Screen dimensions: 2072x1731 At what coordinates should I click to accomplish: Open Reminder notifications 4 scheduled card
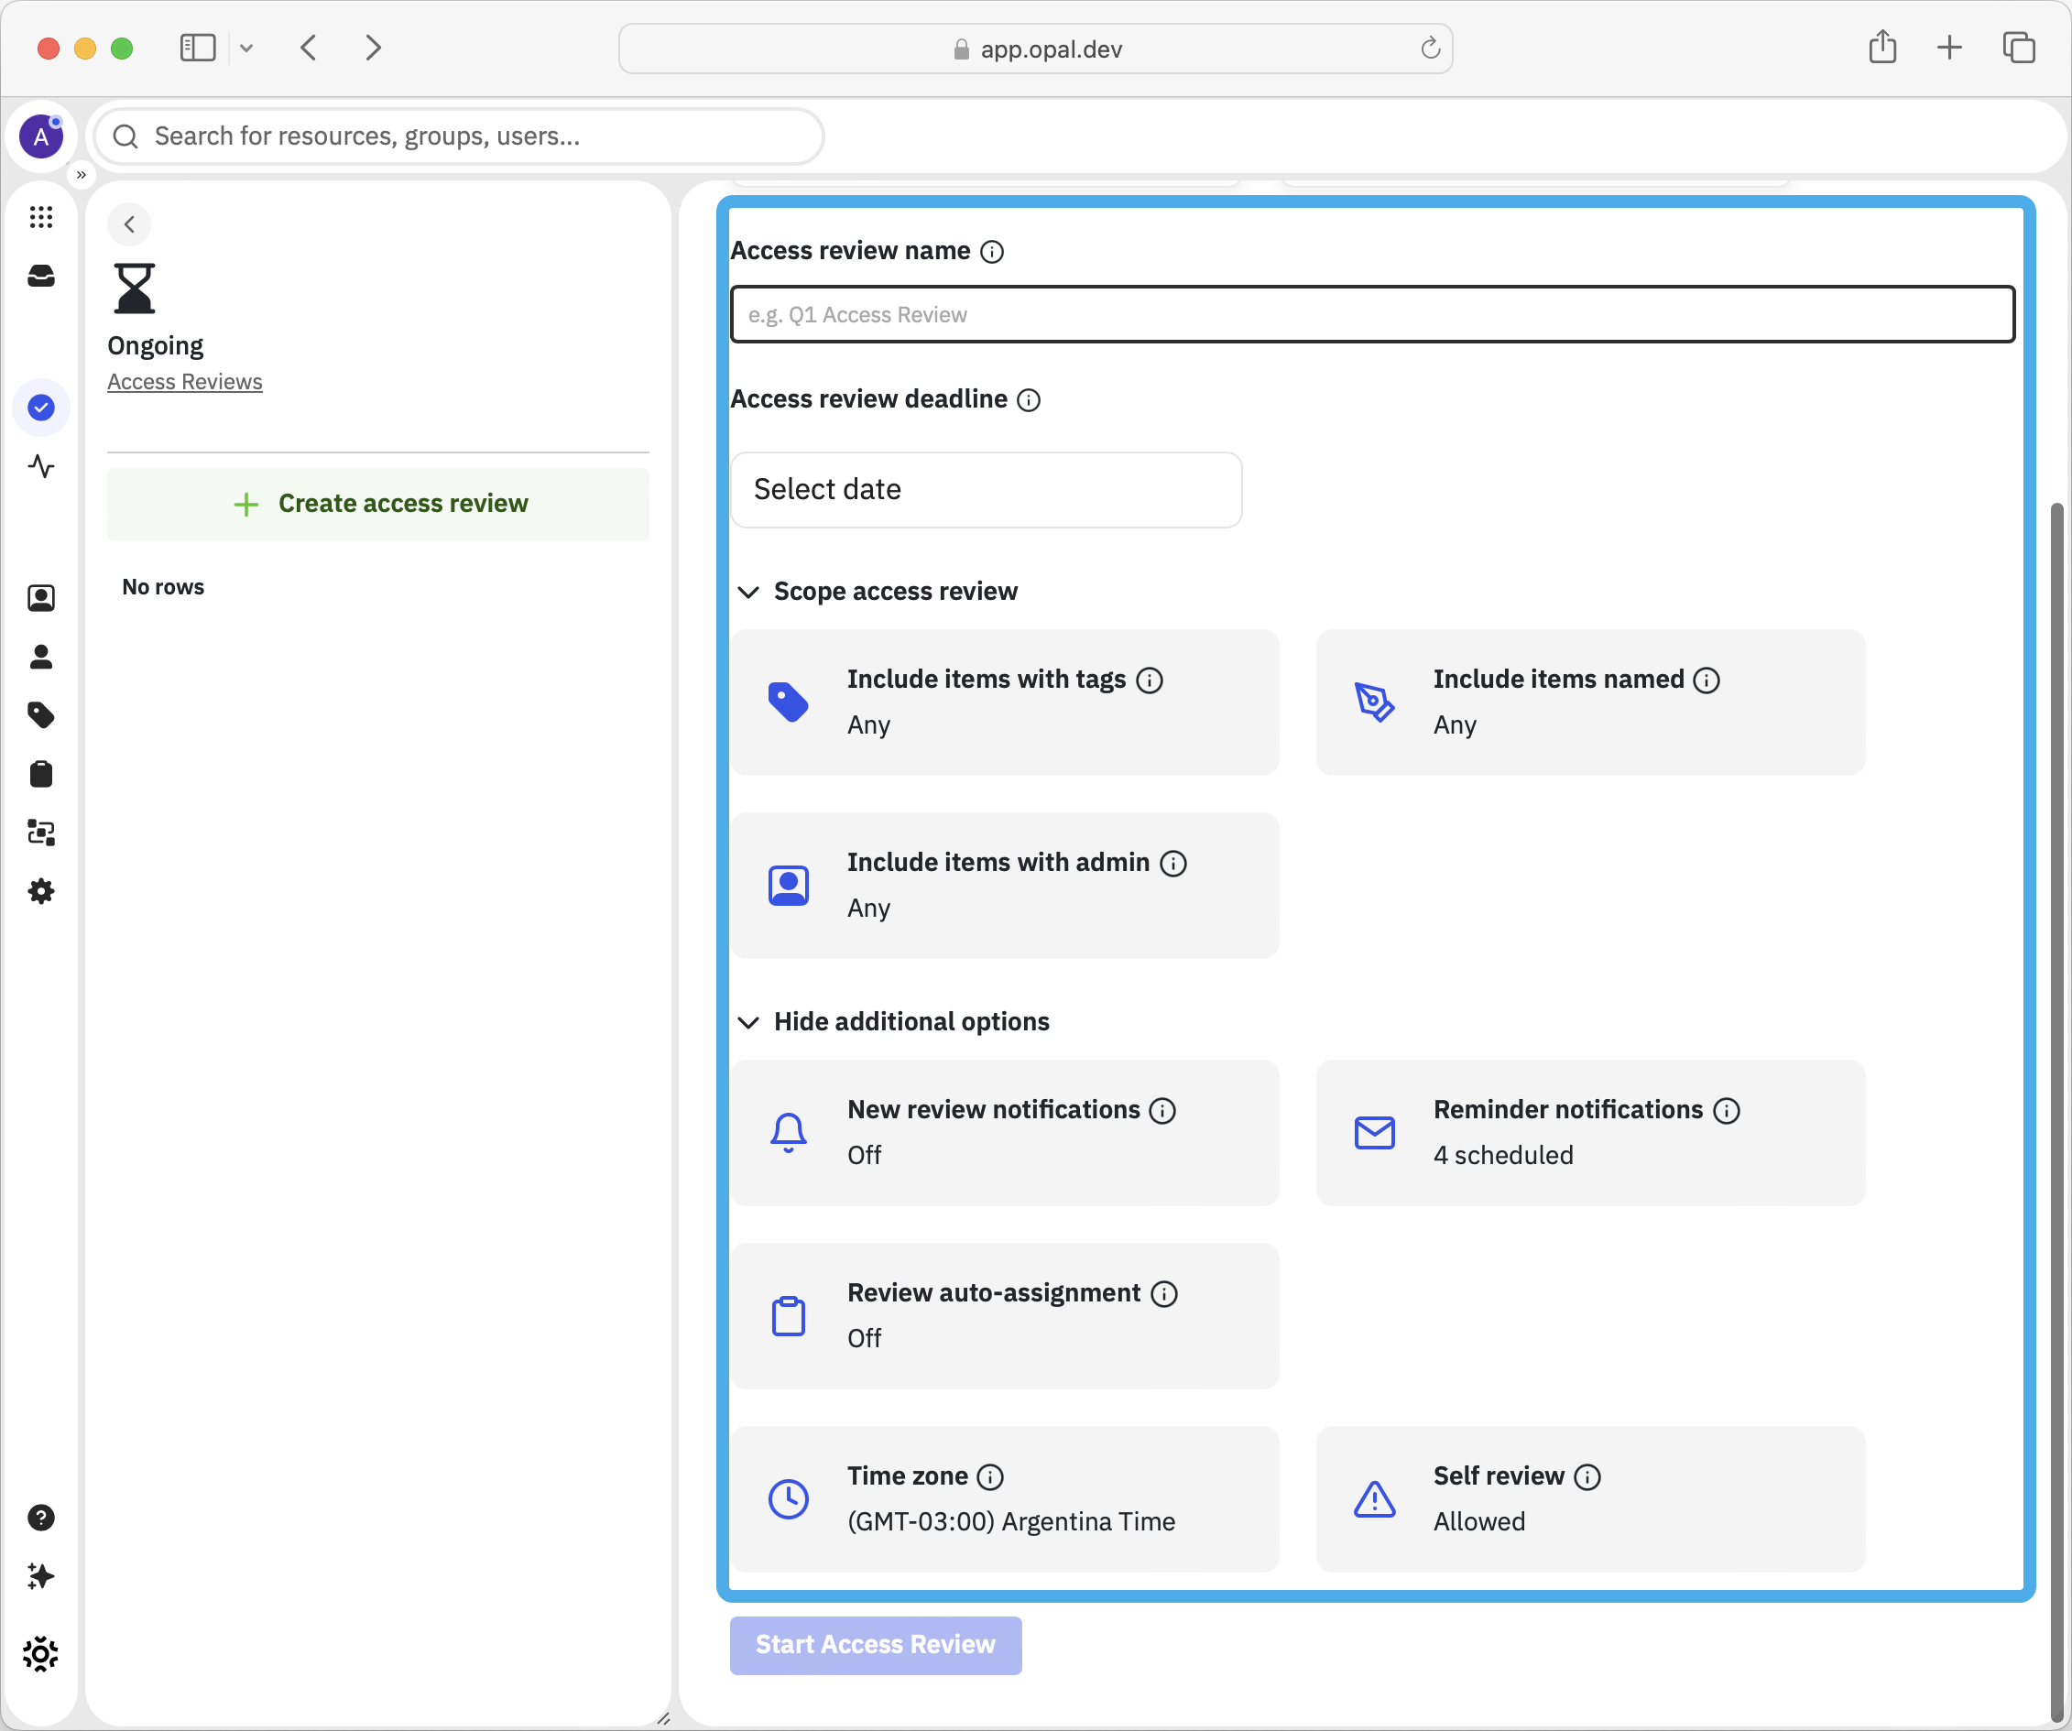1590,1132
